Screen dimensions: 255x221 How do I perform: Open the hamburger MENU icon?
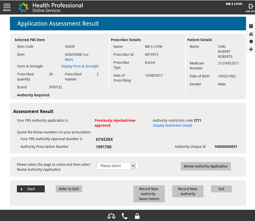[7, 7]
